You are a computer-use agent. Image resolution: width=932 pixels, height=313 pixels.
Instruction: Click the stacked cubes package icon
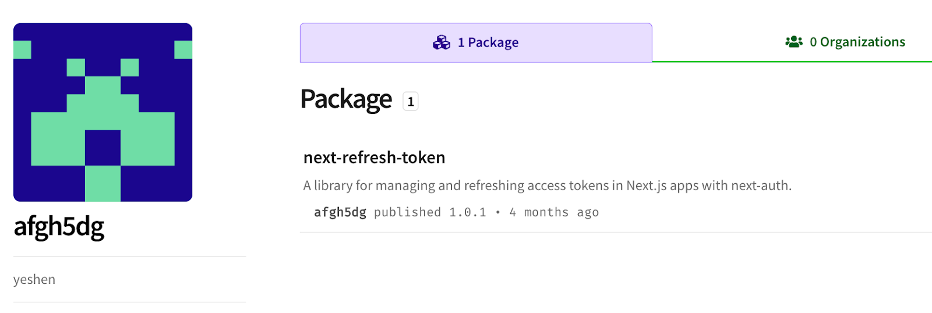point(442,42)
